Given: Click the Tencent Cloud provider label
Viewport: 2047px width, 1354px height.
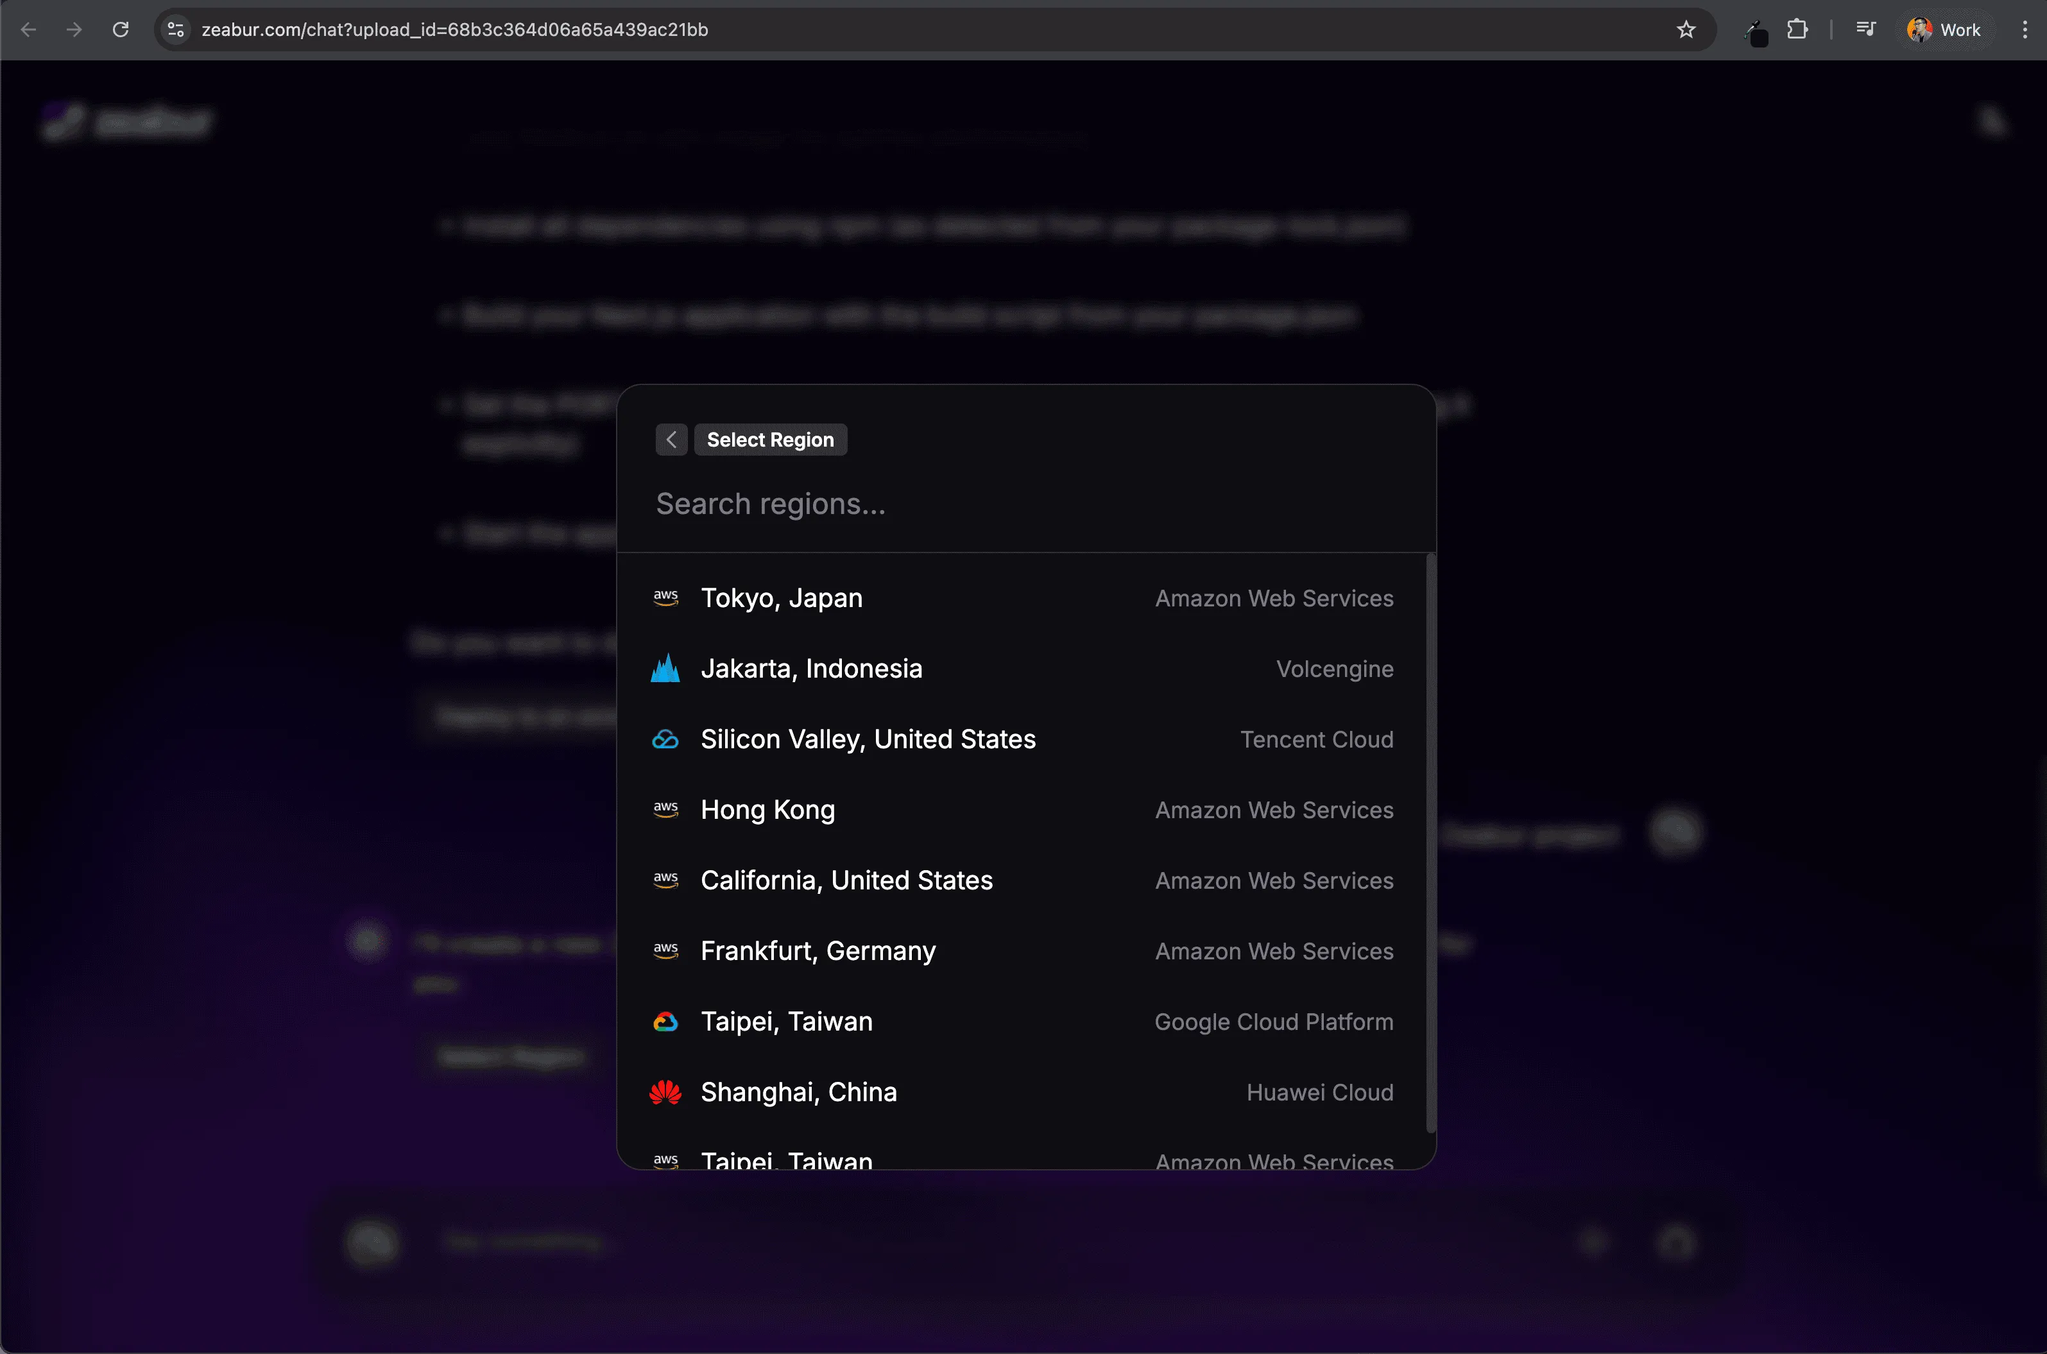Looking at the screenshot, I should (x=1317, y=739).
